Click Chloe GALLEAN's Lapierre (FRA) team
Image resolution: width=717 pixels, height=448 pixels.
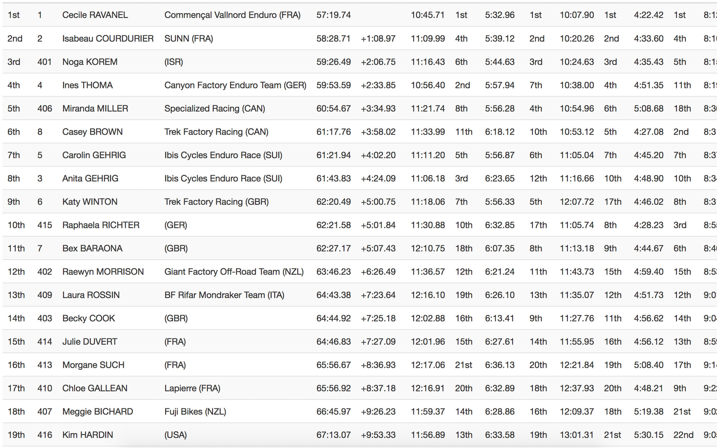click(x=192, y=388)
